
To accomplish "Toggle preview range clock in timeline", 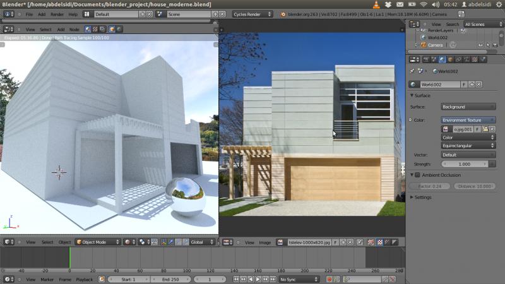I will click(102, 279).
